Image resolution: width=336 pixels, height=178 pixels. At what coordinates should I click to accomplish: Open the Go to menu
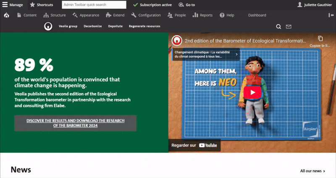point(187,5)
